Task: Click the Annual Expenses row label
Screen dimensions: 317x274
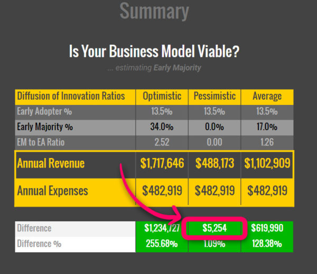Action: click(x=52, y=191)
